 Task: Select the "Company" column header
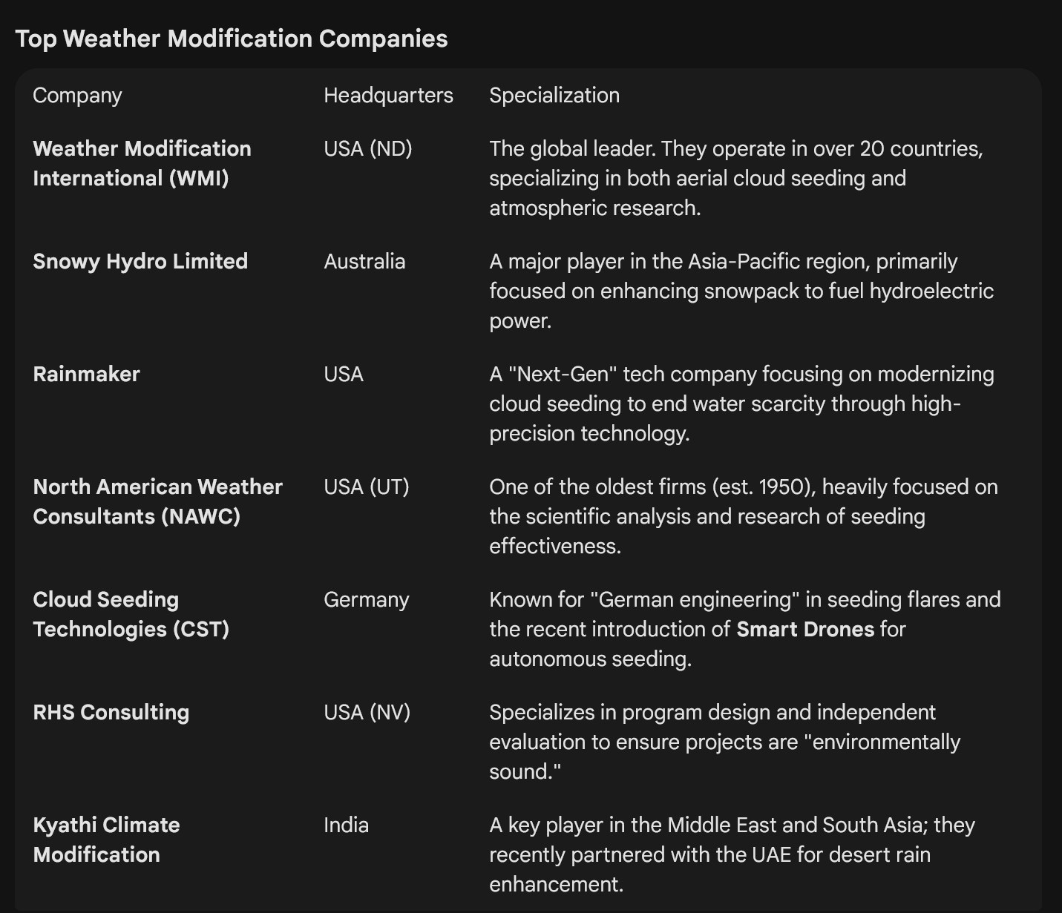pos(77,96)
